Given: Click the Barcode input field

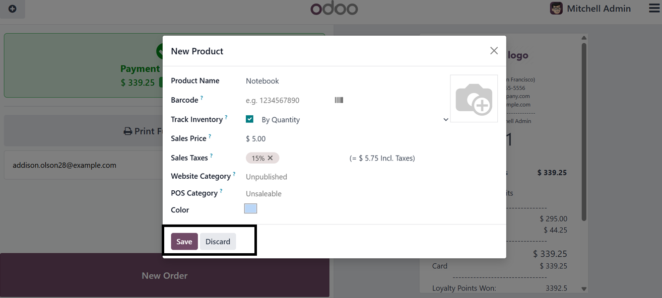Looking at the screenshot, I should (x=287, y=100).
